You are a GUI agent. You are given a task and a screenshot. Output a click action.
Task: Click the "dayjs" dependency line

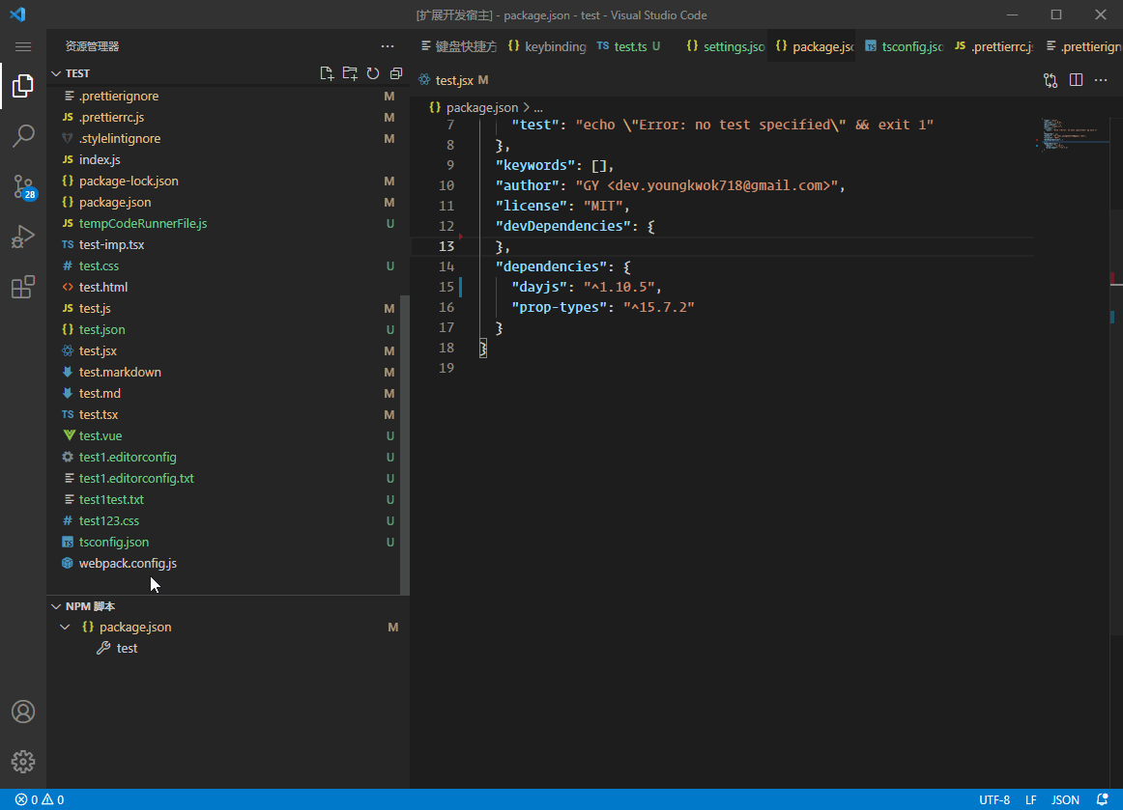point(586,287)
